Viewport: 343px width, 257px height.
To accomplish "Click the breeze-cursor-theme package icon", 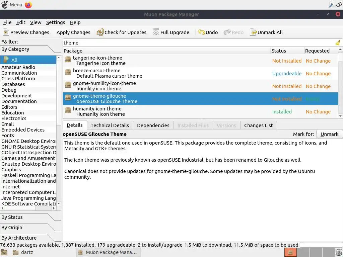I will pyautogui.click(x=68, y=72).
